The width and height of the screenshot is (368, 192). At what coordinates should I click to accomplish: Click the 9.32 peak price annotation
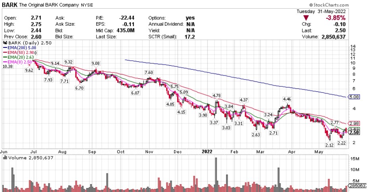[x=68, y=62]
